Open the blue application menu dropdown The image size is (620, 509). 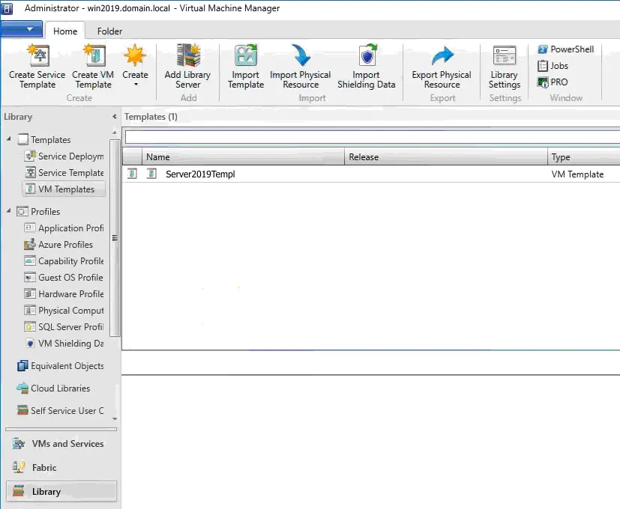pos(22,29)
